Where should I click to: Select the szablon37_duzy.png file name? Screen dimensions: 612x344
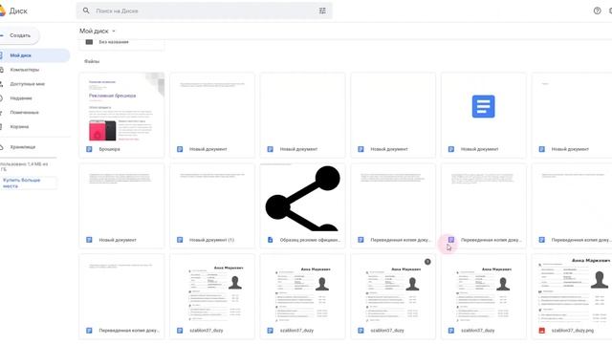tap(573, 331)
